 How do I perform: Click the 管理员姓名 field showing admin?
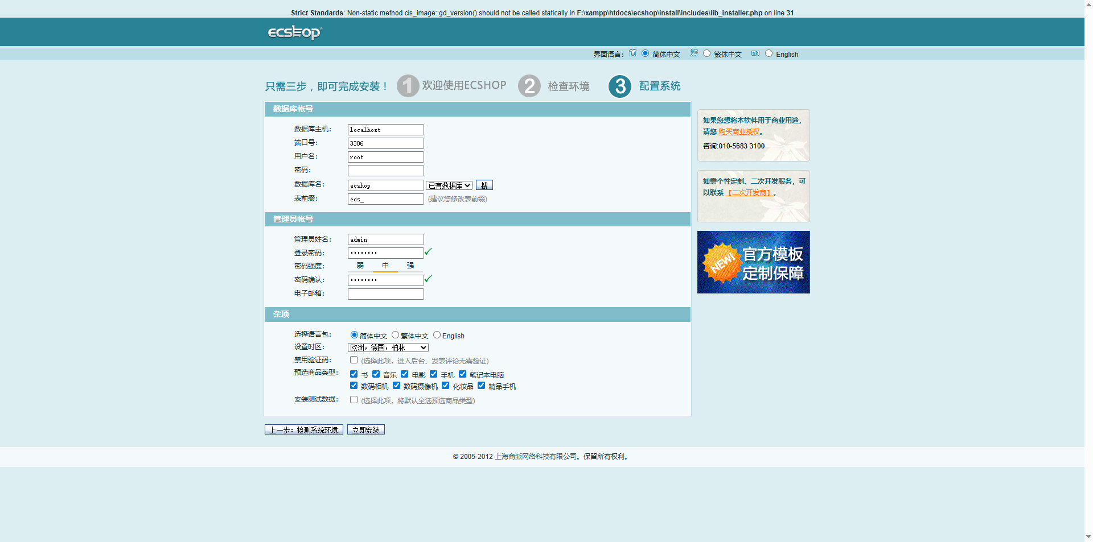[x=385, y=239]
